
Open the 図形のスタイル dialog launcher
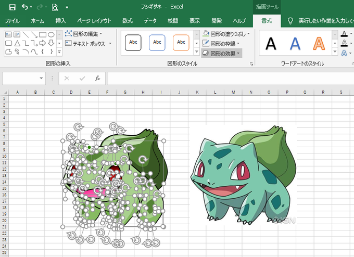[x=251, y=64]
